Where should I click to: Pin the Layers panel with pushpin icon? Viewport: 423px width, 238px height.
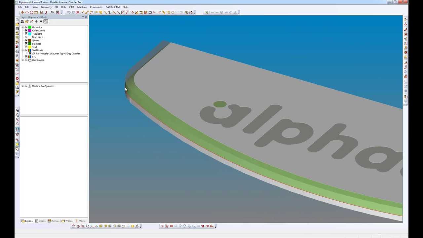[x=83, y=17]
